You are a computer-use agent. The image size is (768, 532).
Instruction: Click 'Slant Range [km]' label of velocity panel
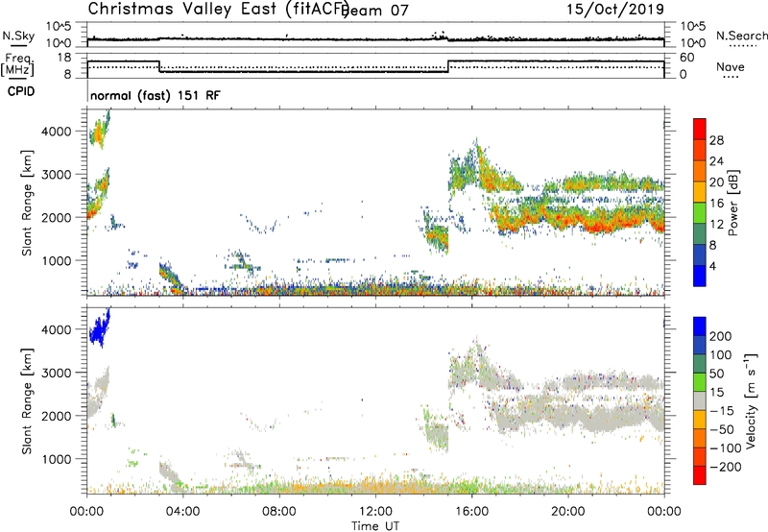pyautogui.click(x=27, y=401)
